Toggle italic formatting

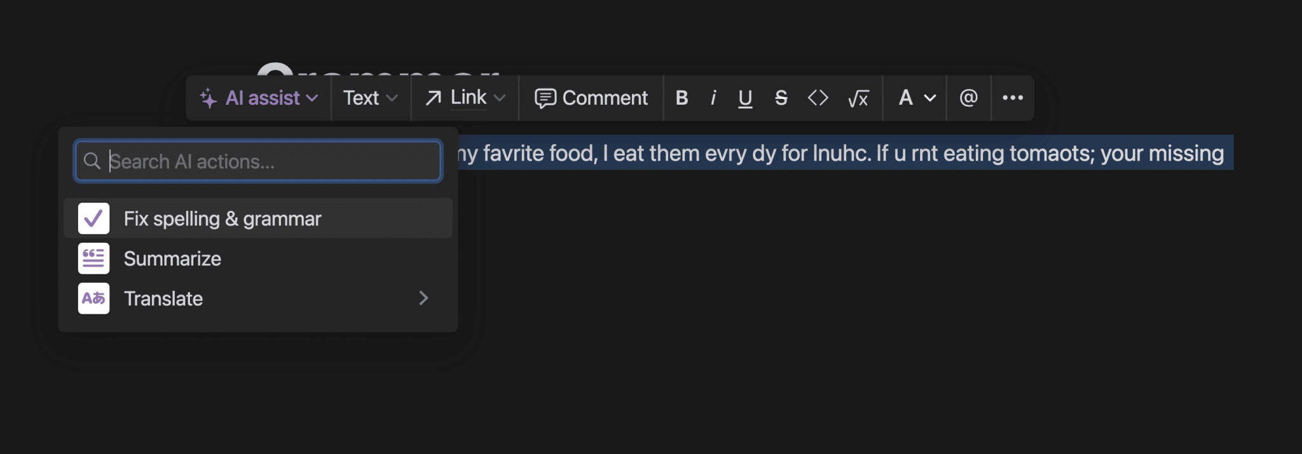tap(713, 98)
